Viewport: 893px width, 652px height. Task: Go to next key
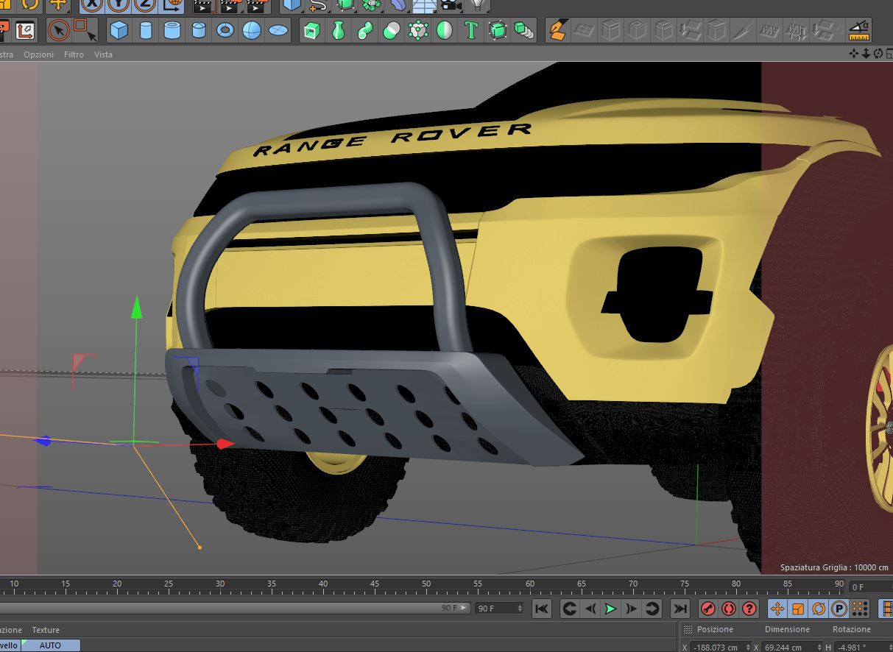tap(652, 609)
